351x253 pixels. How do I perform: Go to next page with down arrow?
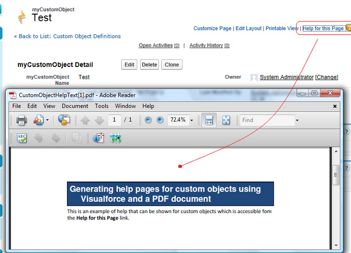point(99,120)
